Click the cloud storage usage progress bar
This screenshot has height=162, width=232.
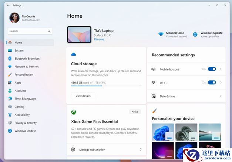coord(106,86)
